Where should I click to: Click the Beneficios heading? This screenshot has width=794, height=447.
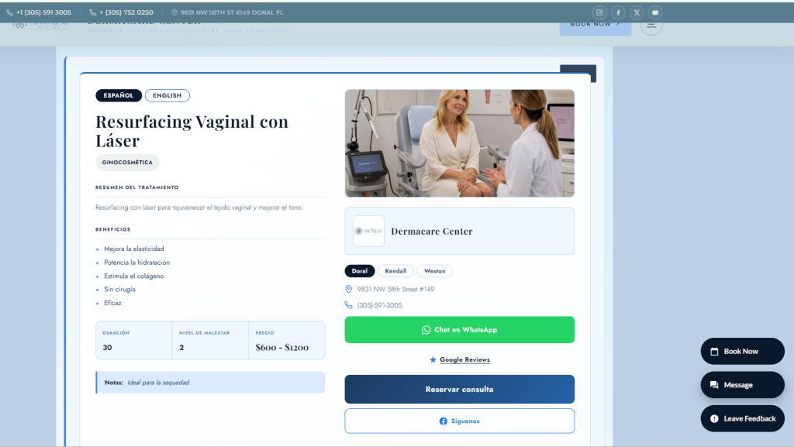pos(113,229)
